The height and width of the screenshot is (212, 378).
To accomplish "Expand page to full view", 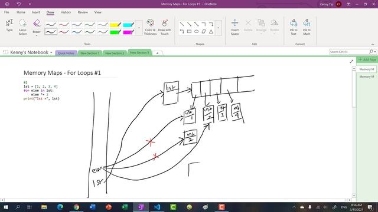I will [x=351, y=61].
